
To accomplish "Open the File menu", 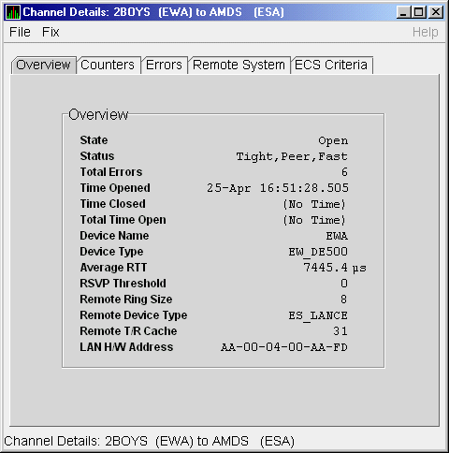I will [x=20, y=32].
